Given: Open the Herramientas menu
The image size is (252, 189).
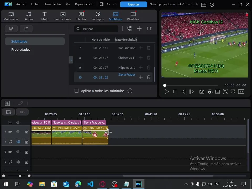Looking at the screenshot, I should pos(52,4).
